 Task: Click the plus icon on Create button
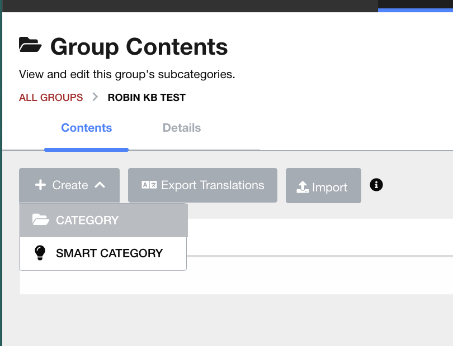[40, 185]
